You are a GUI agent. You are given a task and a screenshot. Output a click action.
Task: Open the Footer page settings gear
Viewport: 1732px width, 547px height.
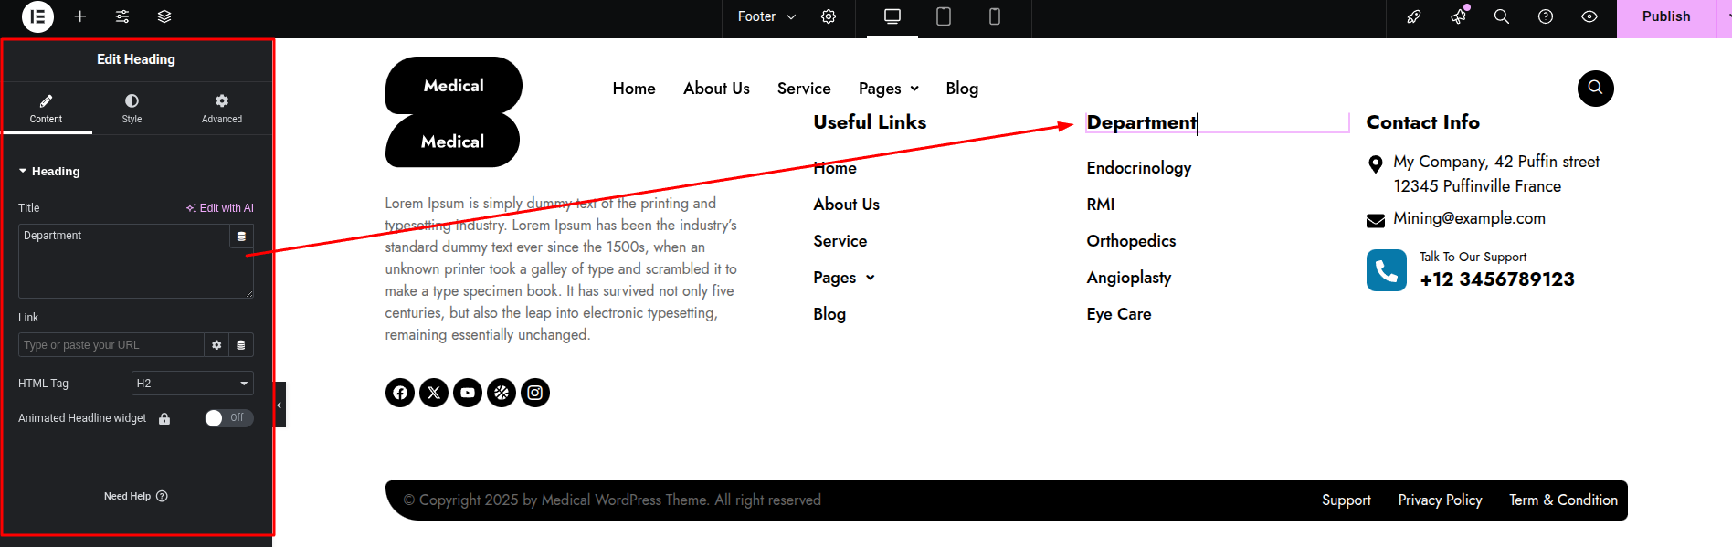click(x=829, y=16)
